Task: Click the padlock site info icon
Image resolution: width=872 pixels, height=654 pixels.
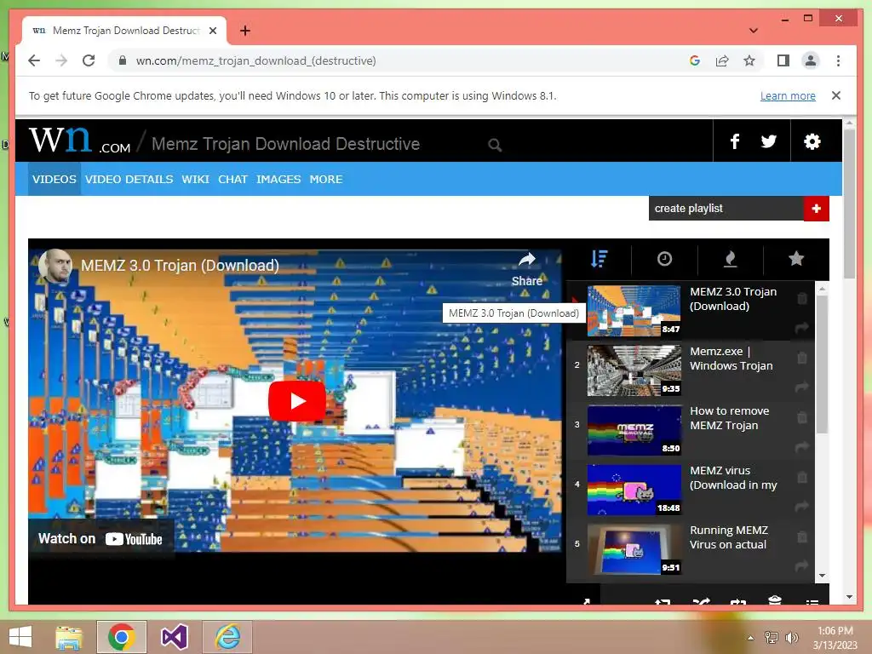Action: (x=123, y=60)
